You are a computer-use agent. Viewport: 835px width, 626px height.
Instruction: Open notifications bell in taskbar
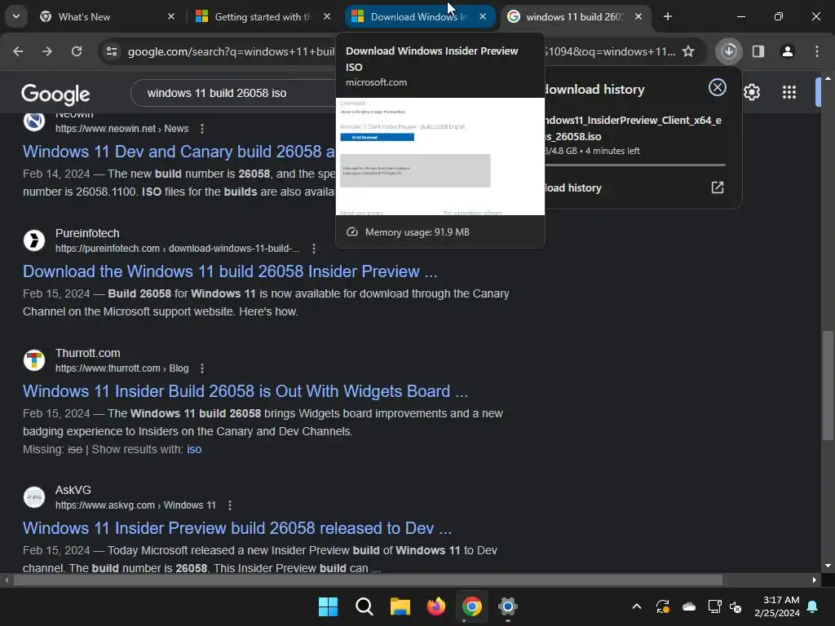(813, 606)
